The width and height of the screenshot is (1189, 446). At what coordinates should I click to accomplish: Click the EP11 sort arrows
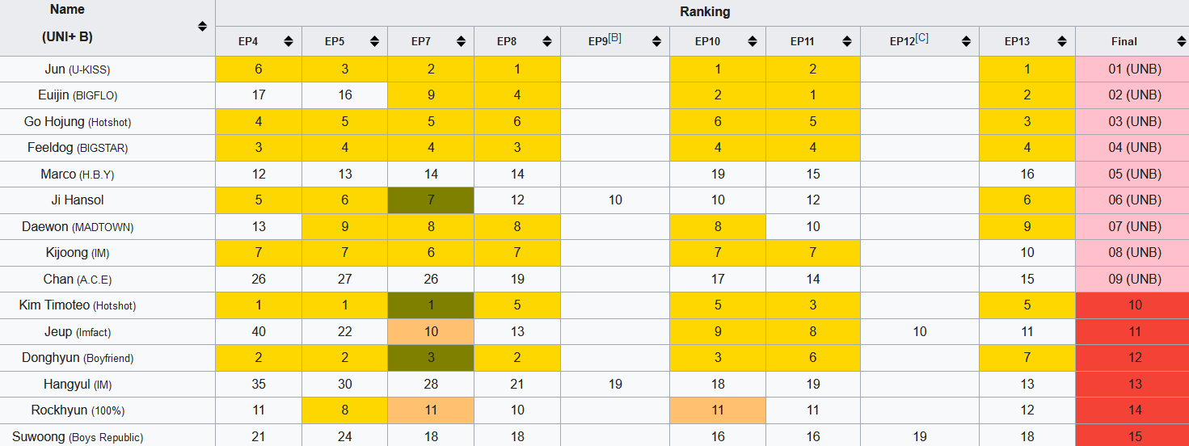846,41
